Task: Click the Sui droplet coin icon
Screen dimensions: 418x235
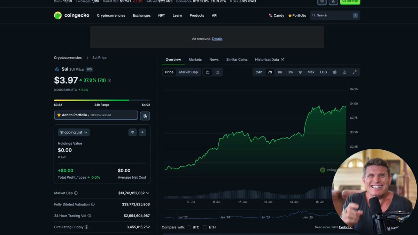Action: [57, 69]
